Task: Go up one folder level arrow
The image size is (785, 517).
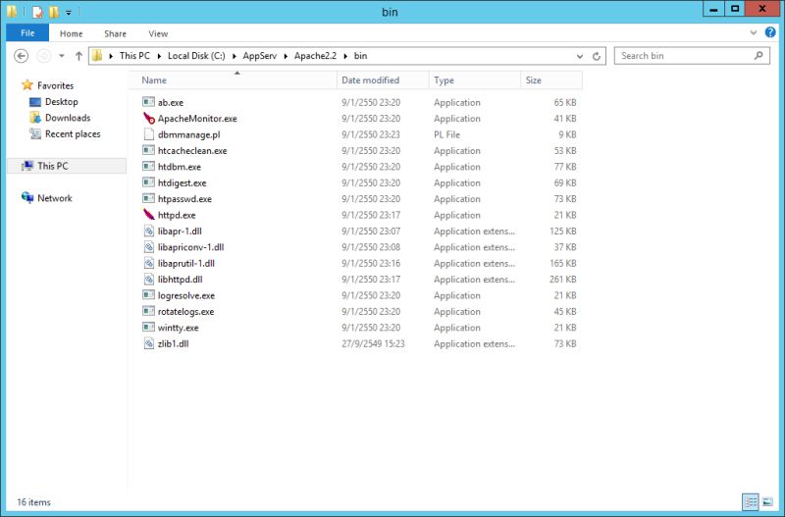Action: tap(78, 56)
